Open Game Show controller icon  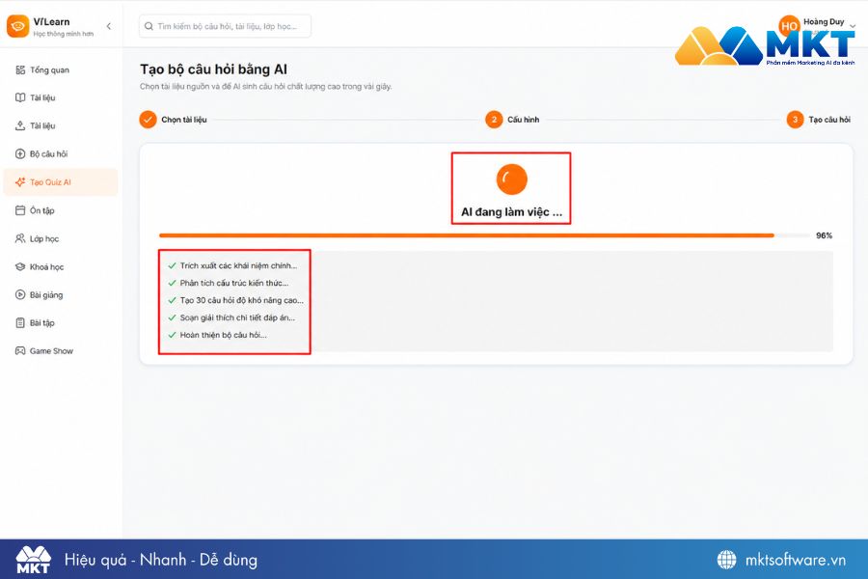coord(20,350)
